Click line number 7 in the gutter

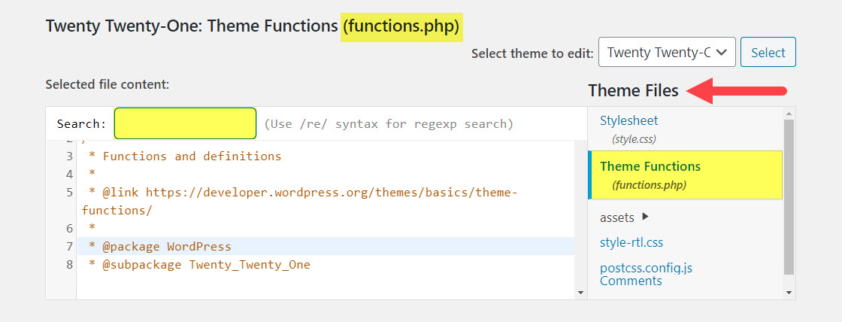tap(69, 247)
